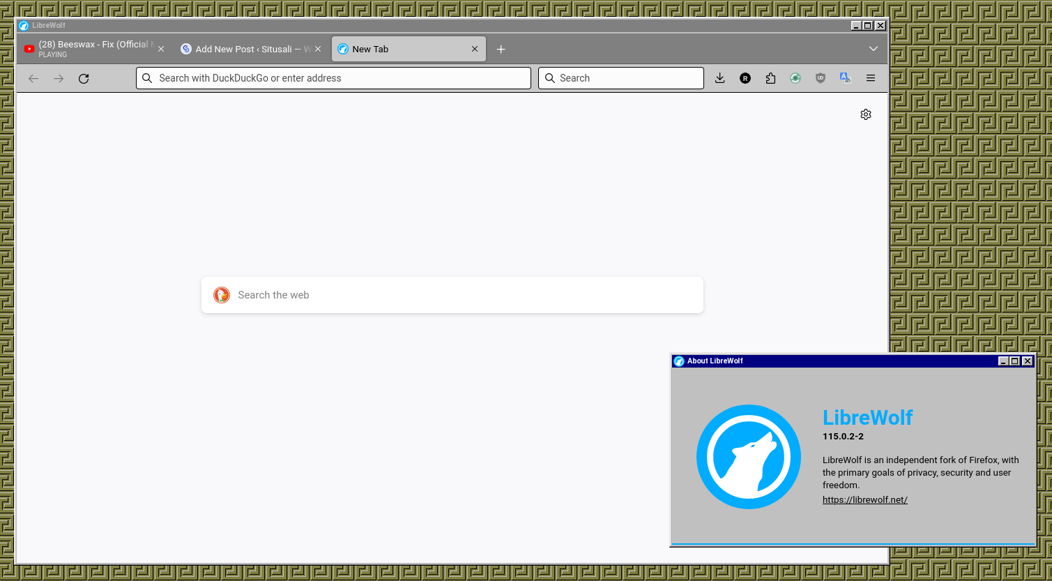Go forward using the forward arrow
Image resolution: width=1052 pixels, height=581 pixels.
[x=59, y=79]
